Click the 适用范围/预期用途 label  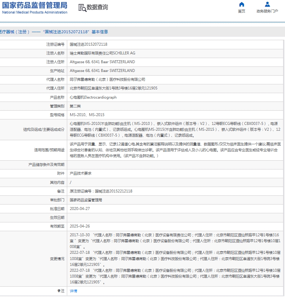pos(49,150)
